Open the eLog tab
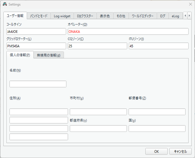 click(175, 16)
